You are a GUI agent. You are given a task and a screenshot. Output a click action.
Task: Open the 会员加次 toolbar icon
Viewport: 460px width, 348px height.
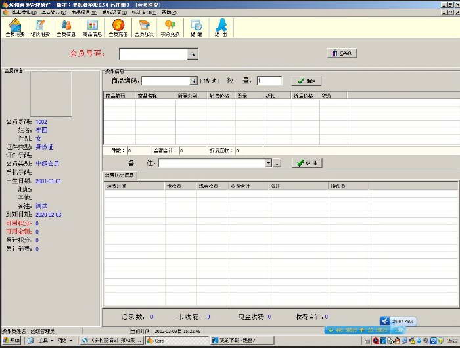pos(144,28)
